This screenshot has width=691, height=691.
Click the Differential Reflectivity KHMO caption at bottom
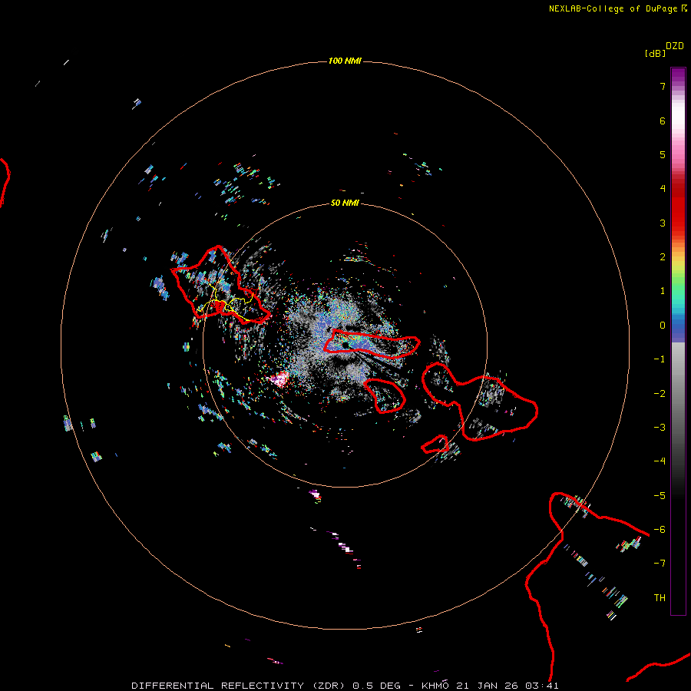(x=345, y=686)
